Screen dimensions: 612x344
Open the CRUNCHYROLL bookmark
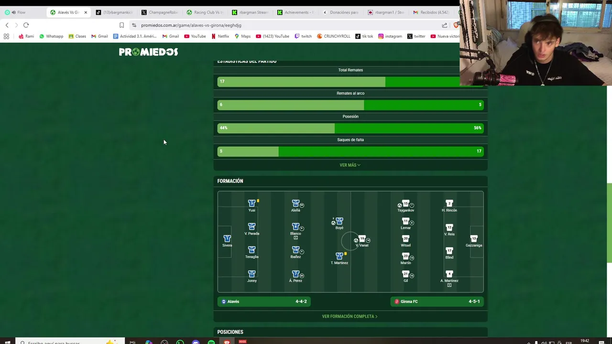point(334,36)
